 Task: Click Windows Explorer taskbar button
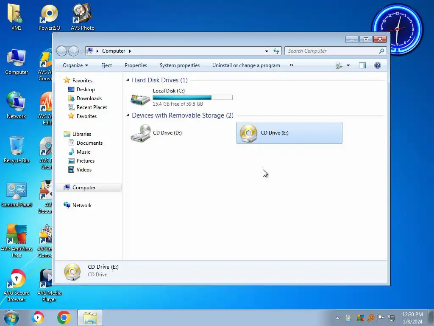point(90,318)
